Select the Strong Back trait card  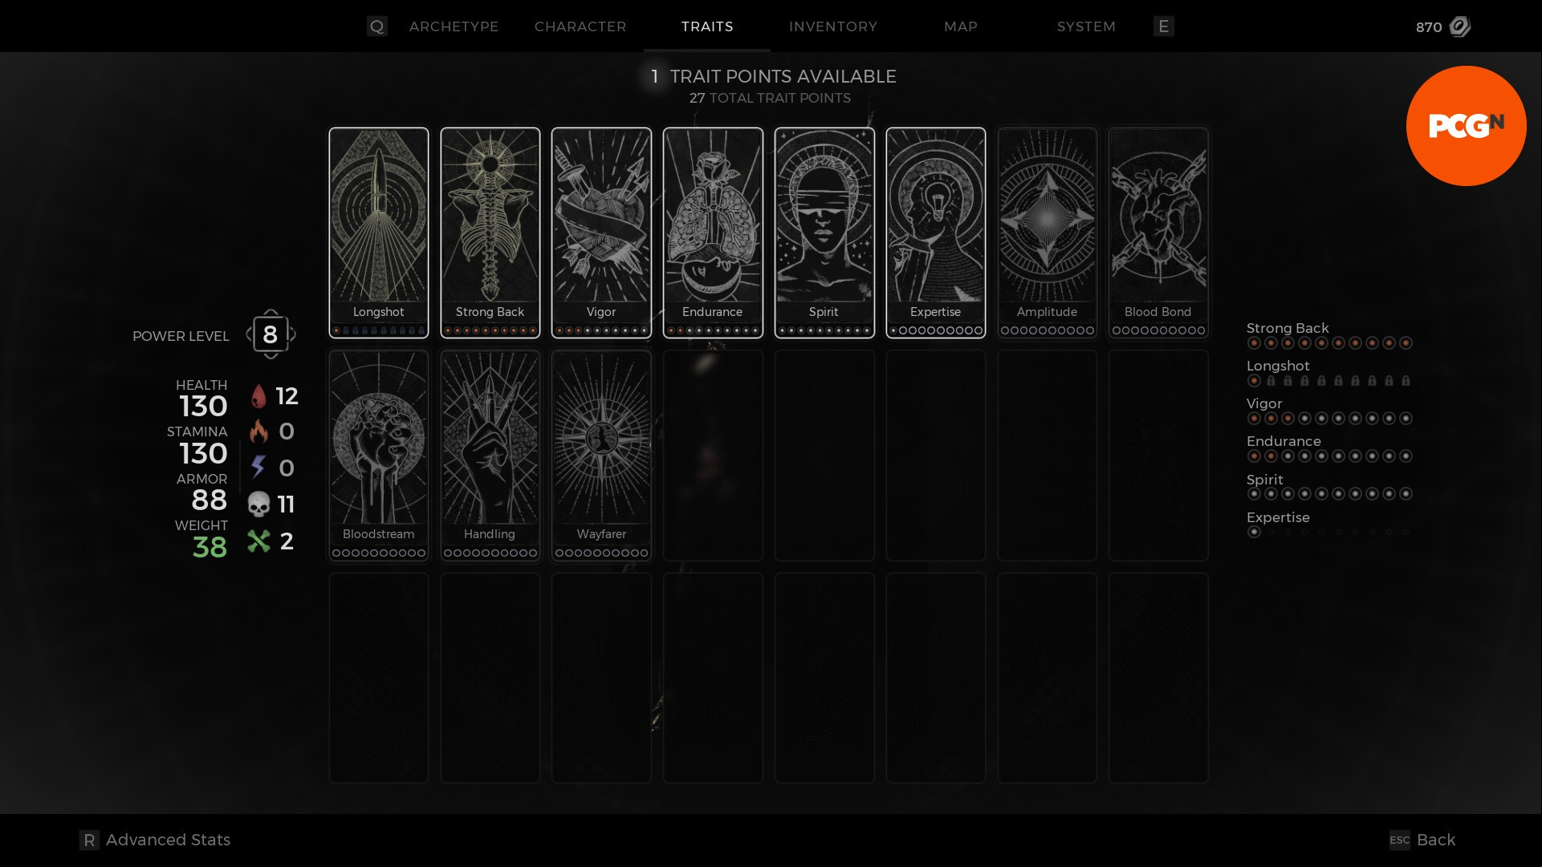pos(490,233)
